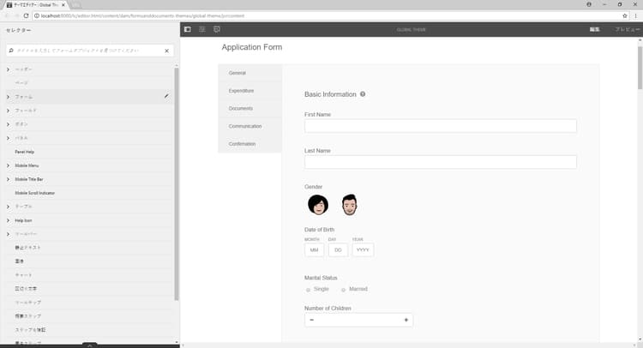This screenshot has width=643, height=348.
Task: Click the search magnifier icon in selector box
Action: click(x=11, y=51)
